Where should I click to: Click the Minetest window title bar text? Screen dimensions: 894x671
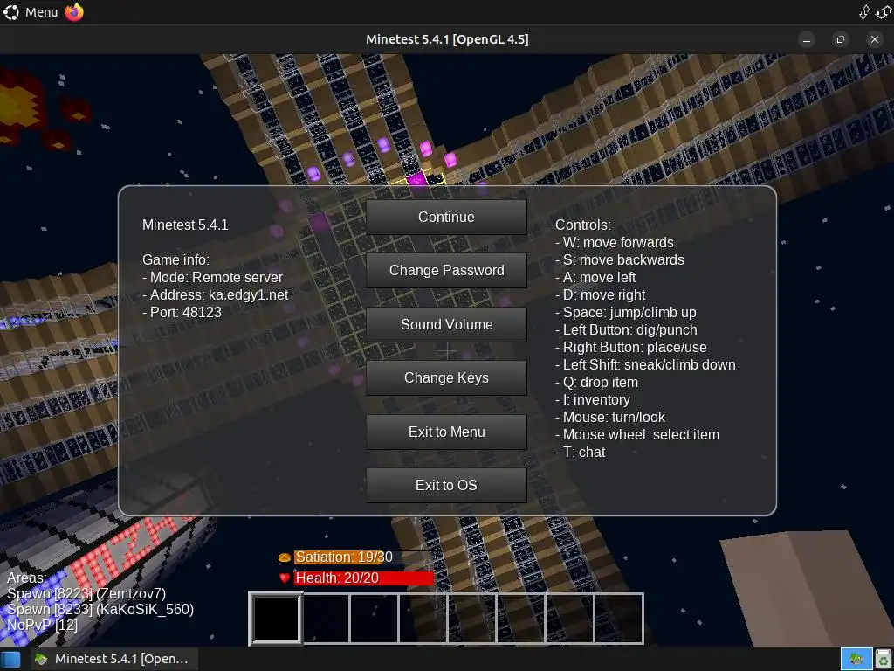[447, 39]
